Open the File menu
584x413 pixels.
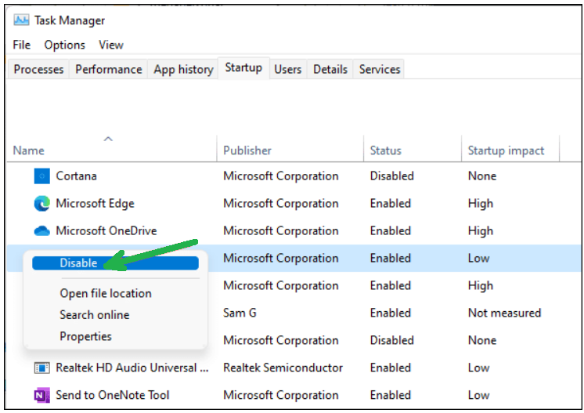point(21,45)
